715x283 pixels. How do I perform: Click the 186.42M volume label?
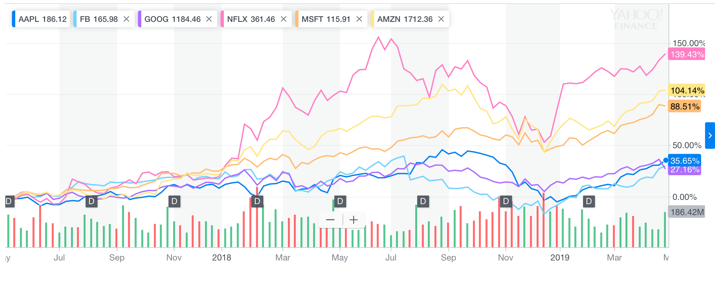(x=686, y=212)
